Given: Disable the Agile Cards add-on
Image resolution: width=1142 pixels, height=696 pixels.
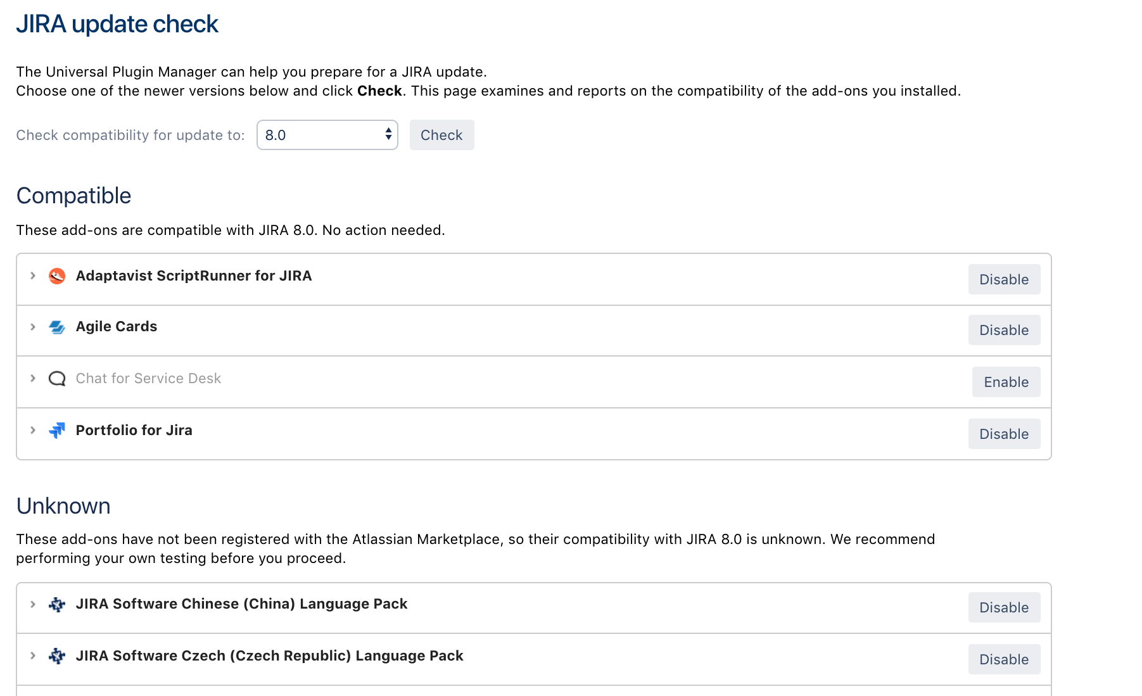Looking at the screenshot, I should click(x=1004, y=330).
